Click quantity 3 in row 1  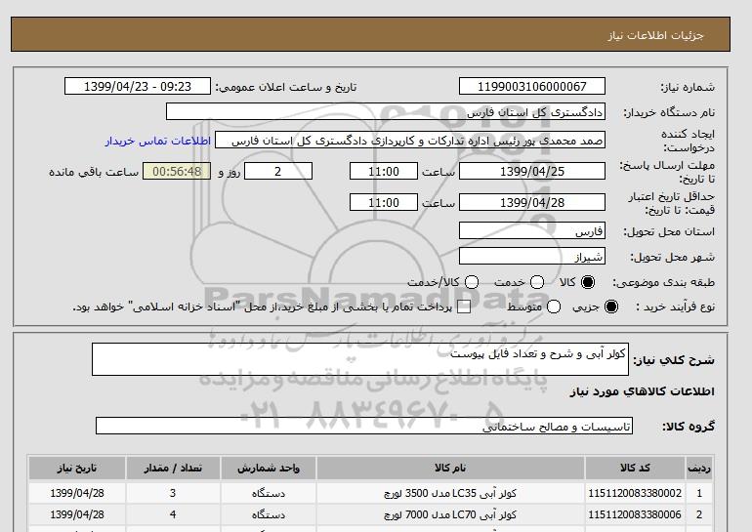click(x=173, y=493)
